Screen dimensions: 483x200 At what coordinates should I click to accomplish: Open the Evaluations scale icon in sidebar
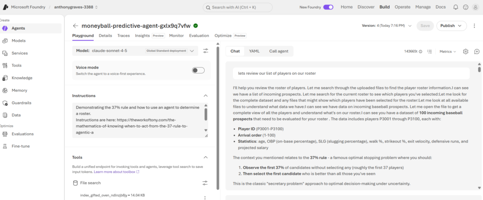(5, 134)
